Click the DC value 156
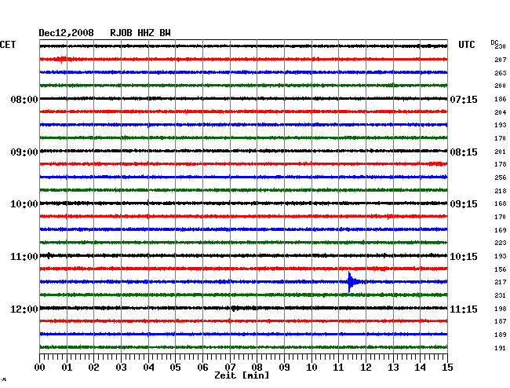Viewport: 510px width, 388px height. click(x=501, y=269)
